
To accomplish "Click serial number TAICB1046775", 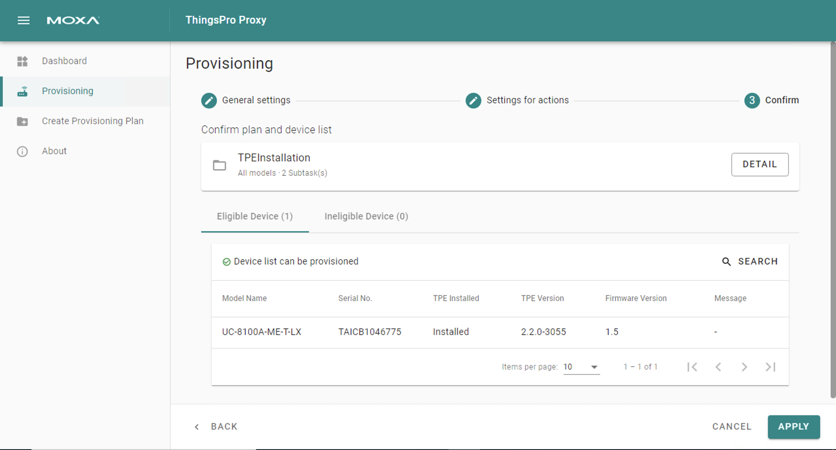I will [370, 332].
